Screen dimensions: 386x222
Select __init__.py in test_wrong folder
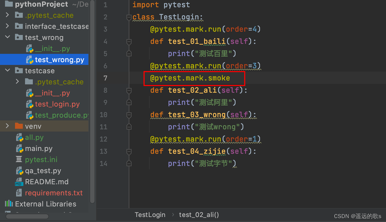pyautogui.click(x=52, y=48)
